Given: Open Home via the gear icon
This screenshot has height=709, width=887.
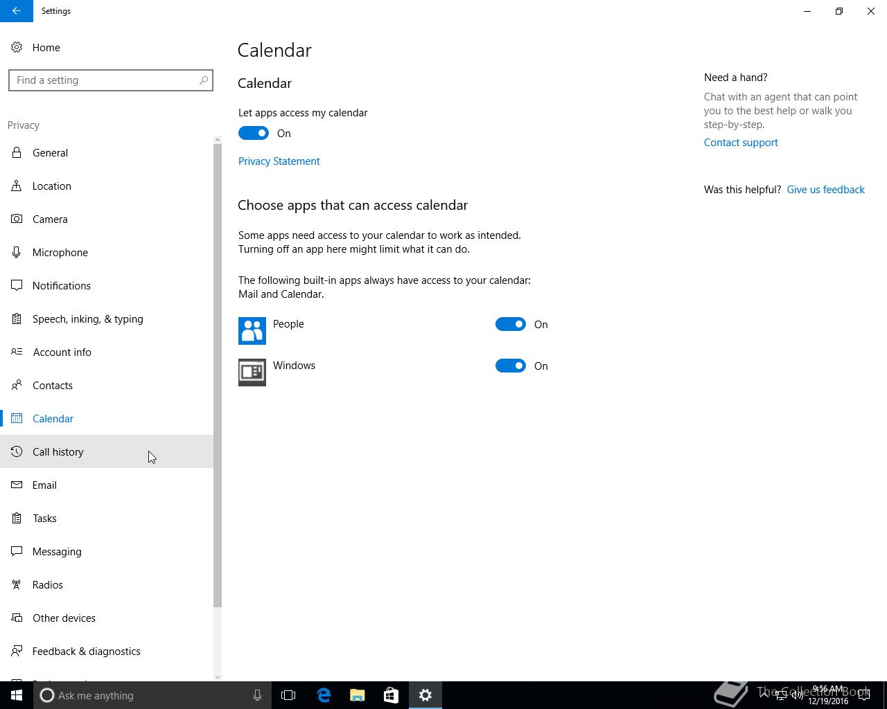Looking at the screenshot, I should tap(17, 47).
